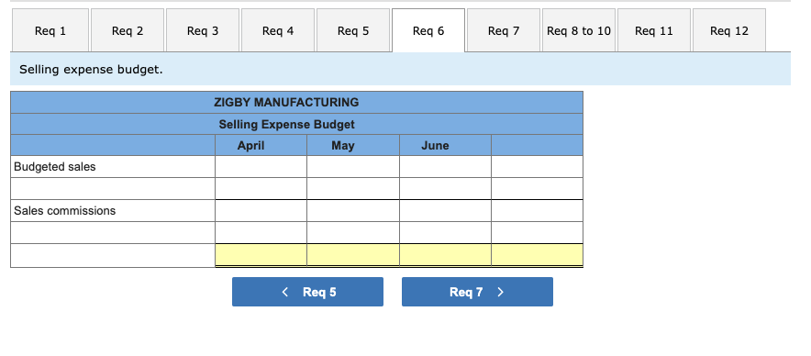This screenshot has width=811, height=356.
Task: Select the active Req 6 tab
Action: tap(428, 30)
